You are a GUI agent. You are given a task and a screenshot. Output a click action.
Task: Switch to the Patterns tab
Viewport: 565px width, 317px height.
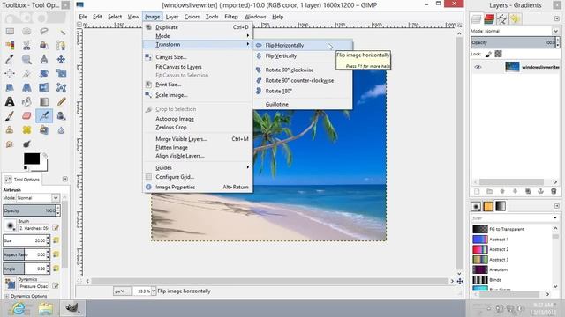(x=488, y=206)
